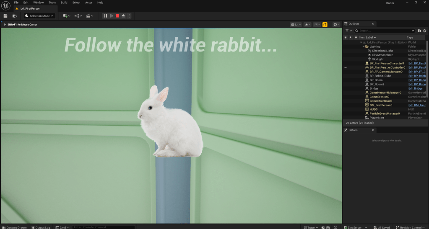The image size is (429, 229).
Task: Open Outliner settings gear
Action: point(424,31)
